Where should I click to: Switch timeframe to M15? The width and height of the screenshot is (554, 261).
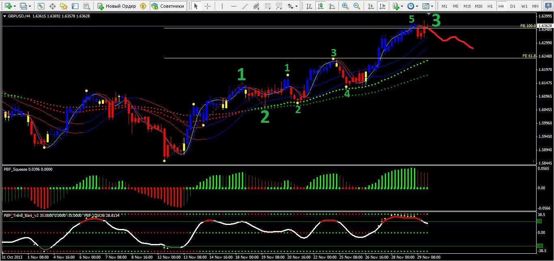(467, 6)
